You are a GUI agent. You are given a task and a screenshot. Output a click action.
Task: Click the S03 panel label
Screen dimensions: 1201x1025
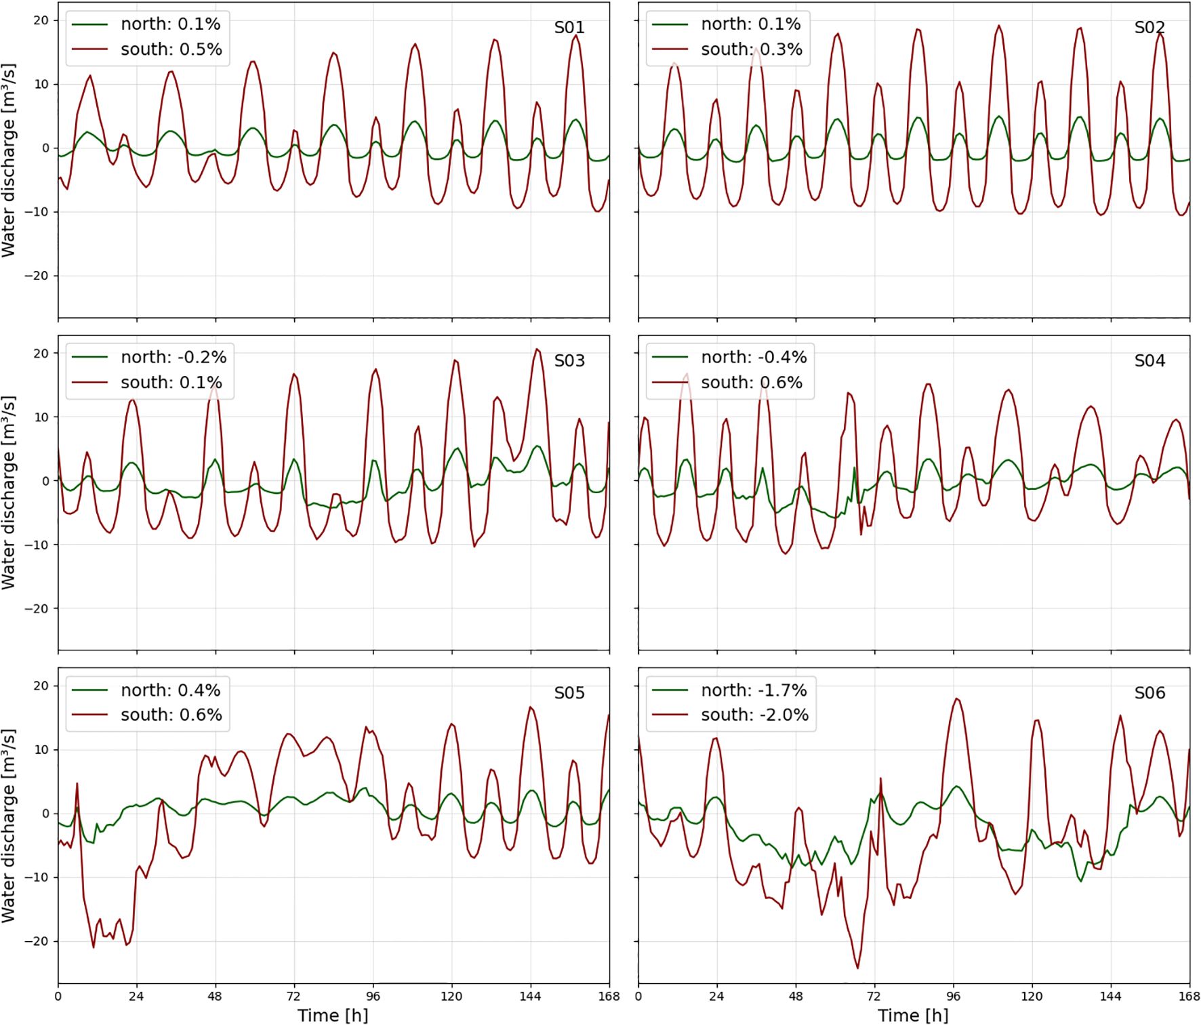569,360
